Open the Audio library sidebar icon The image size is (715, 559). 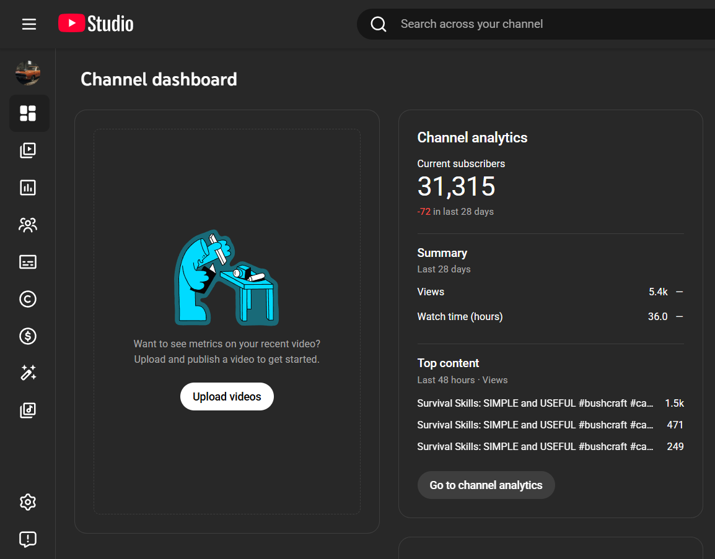(29, 410)
